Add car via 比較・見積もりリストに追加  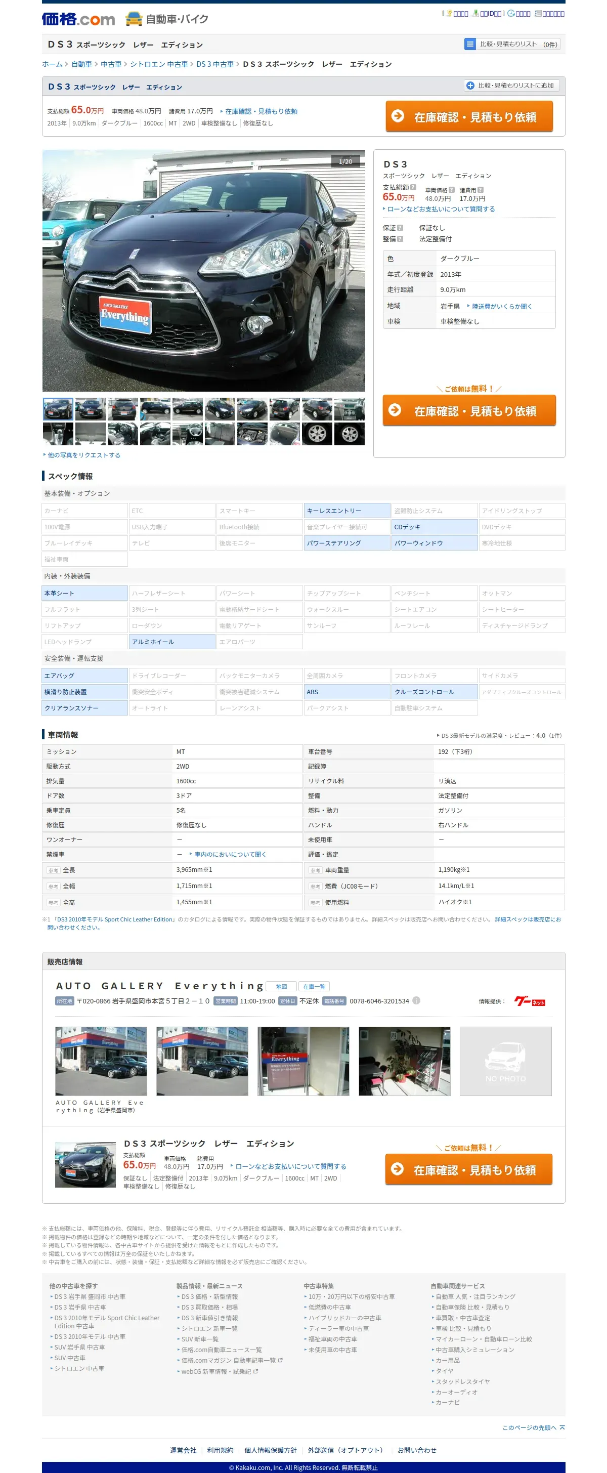(511, 85)
